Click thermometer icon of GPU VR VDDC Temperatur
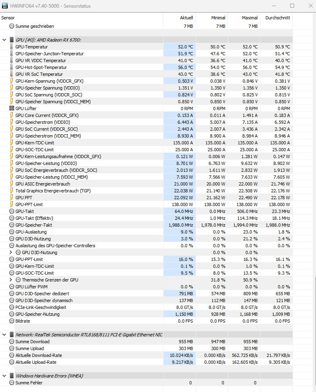 pos(12,60)
